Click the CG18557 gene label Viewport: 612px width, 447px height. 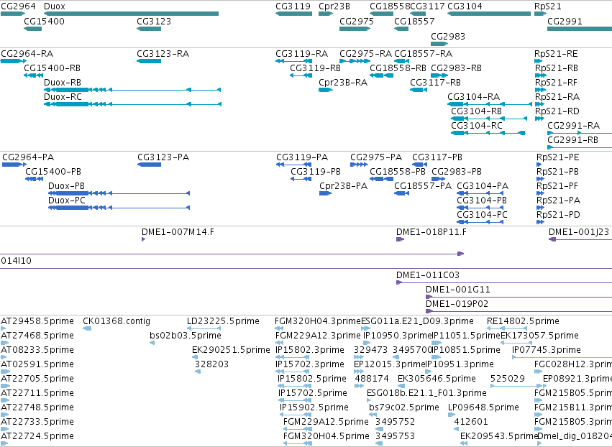point(414,22)
